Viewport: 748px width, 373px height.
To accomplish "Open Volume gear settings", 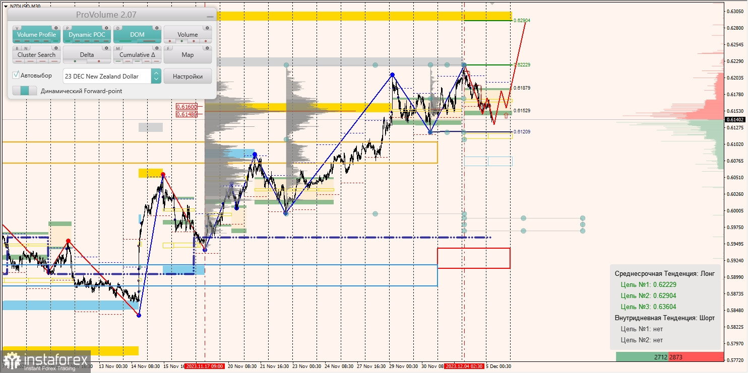I will click(x=207, y=28).
